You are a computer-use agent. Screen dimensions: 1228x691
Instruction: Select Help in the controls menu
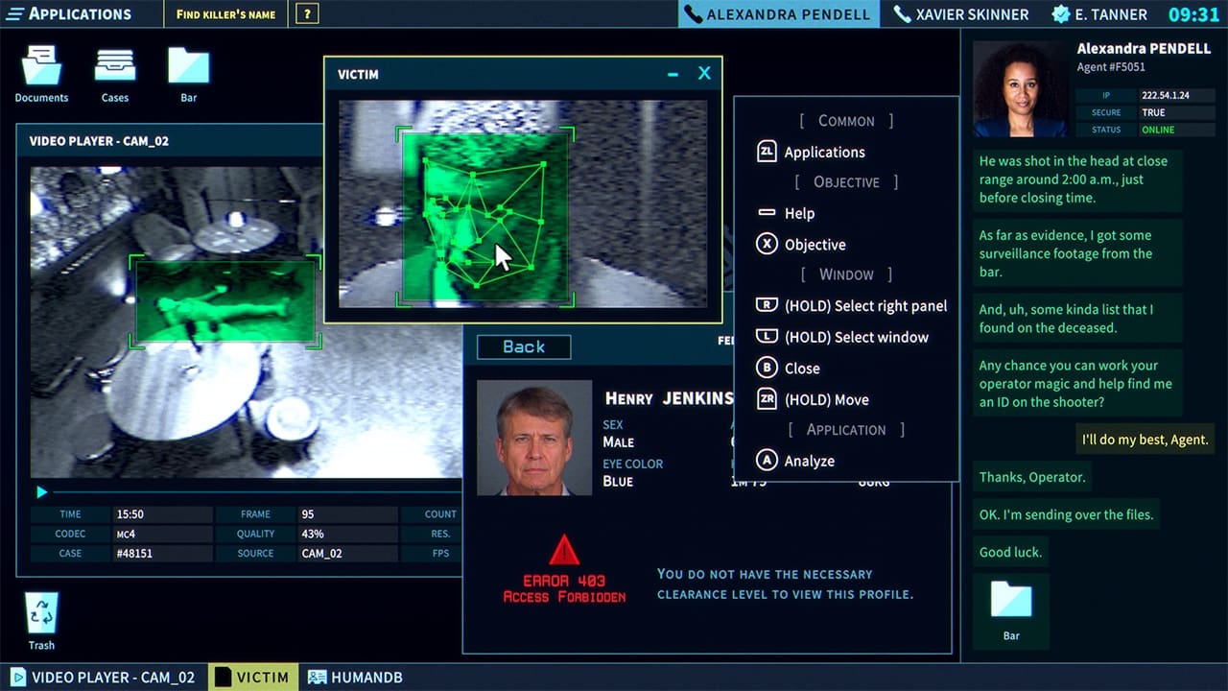click(799, 213)
